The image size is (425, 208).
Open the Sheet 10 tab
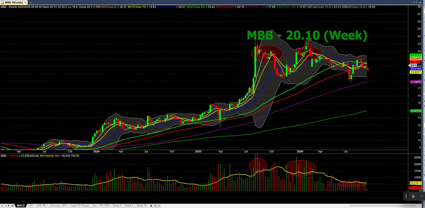click(141, 206)
